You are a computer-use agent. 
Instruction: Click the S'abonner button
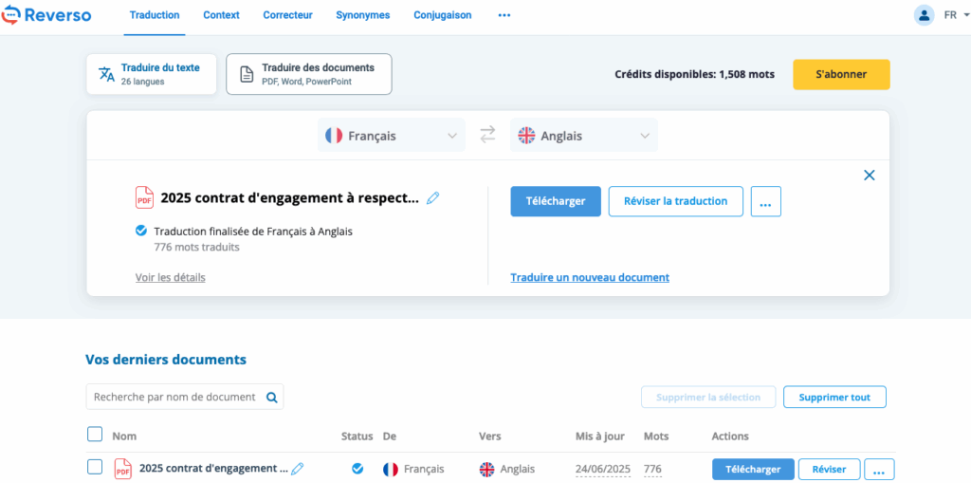tap(841, 74)
